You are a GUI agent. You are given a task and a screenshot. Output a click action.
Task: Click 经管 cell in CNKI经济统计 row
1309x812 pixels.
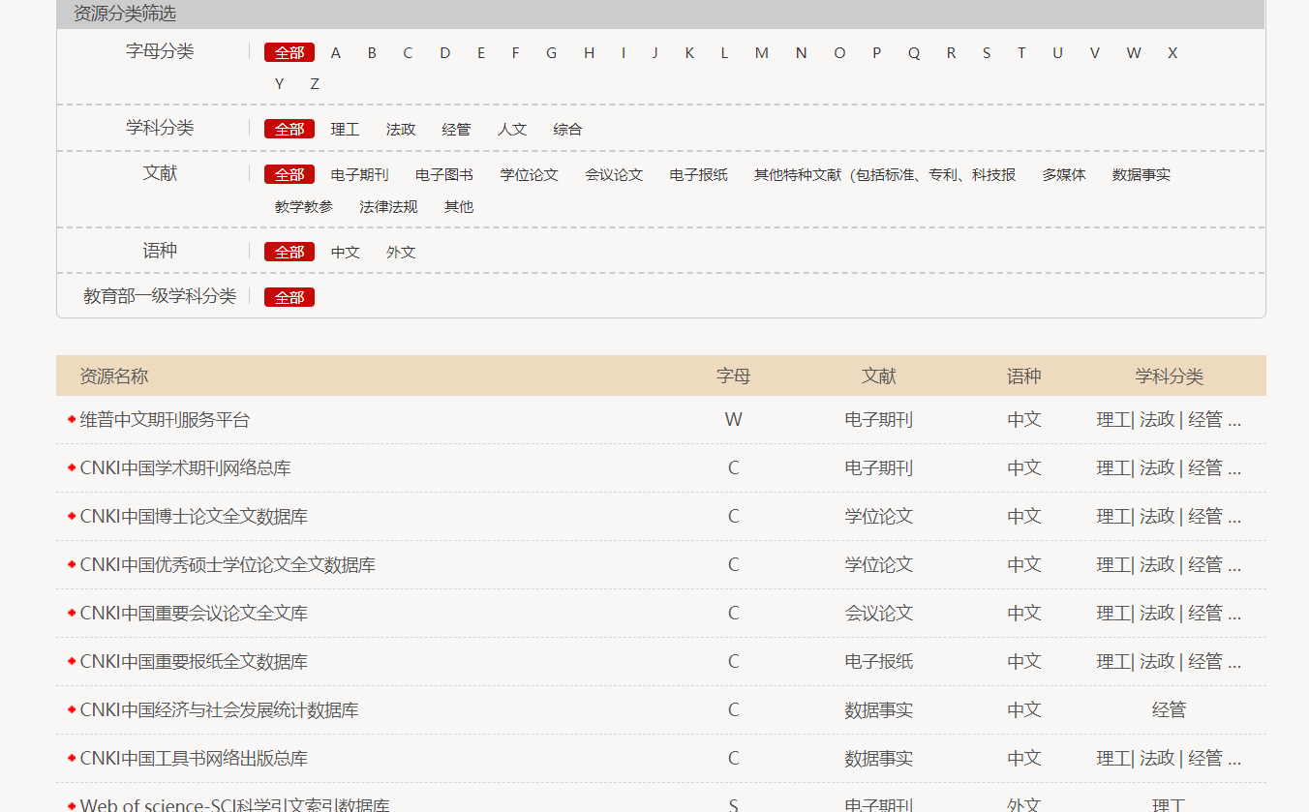(1169, 709)
